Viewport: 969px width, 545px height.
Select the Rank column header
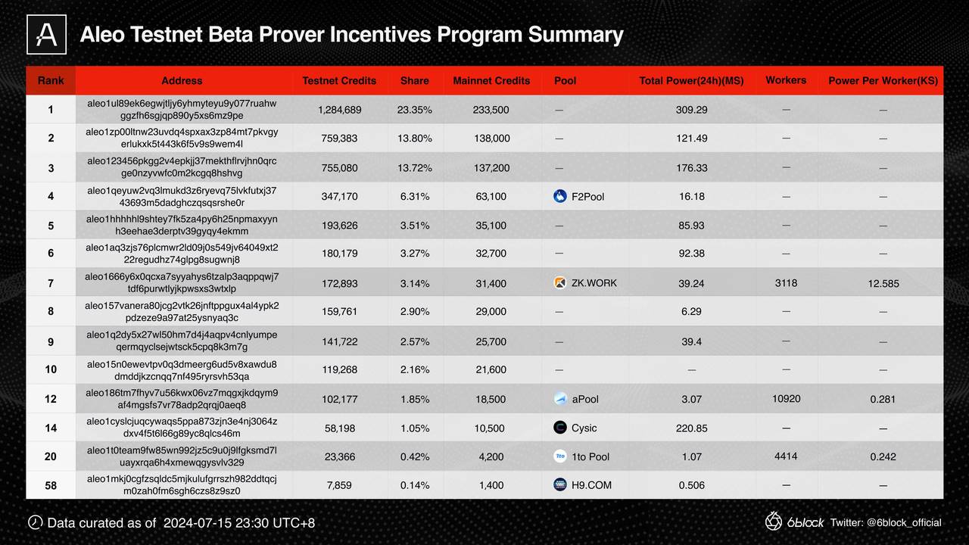click(x=51, y=81)
